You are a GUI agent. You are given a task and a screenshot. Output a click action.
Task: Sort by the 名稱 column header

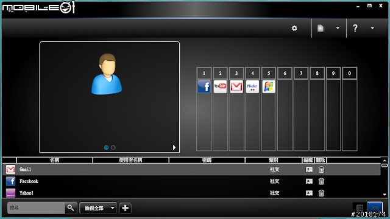point(54,160)
